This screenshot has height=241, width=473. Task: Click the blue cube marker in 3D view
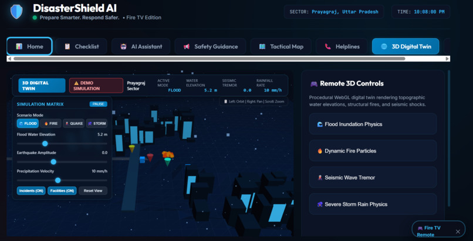[142, 159]
